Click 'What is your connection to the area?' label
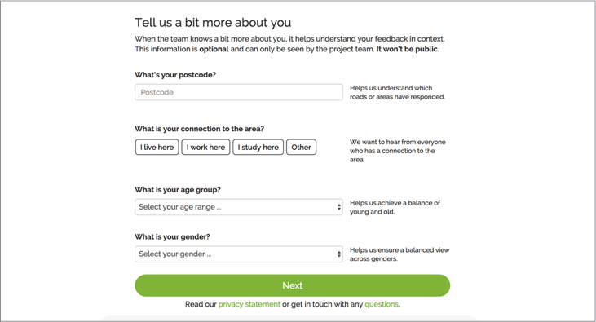This screenshot has width=596, height=322. click(199, 129)
